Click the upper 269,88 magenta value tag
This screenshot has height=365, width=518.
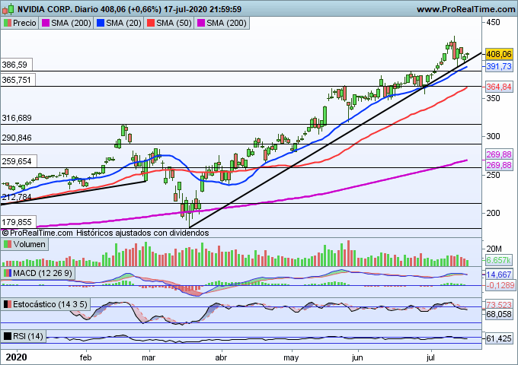[x=499, y=154]
